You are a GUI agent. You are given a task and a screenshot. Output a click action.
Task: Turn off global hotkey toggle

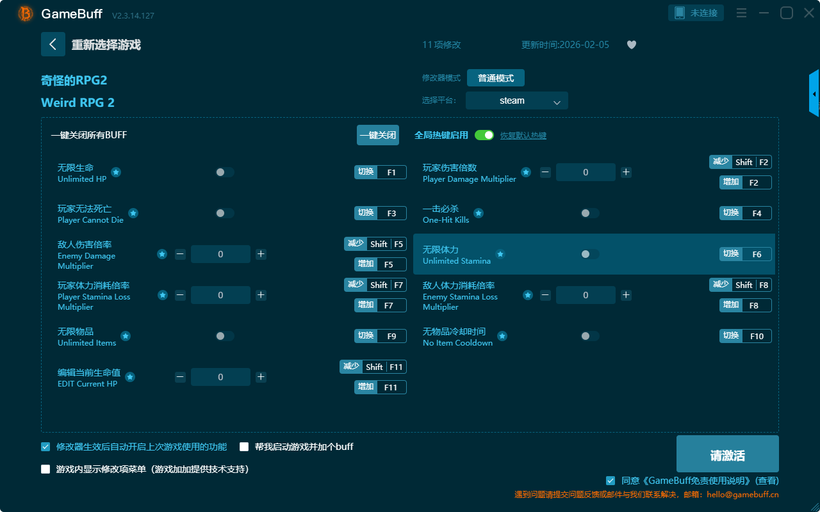484,135
